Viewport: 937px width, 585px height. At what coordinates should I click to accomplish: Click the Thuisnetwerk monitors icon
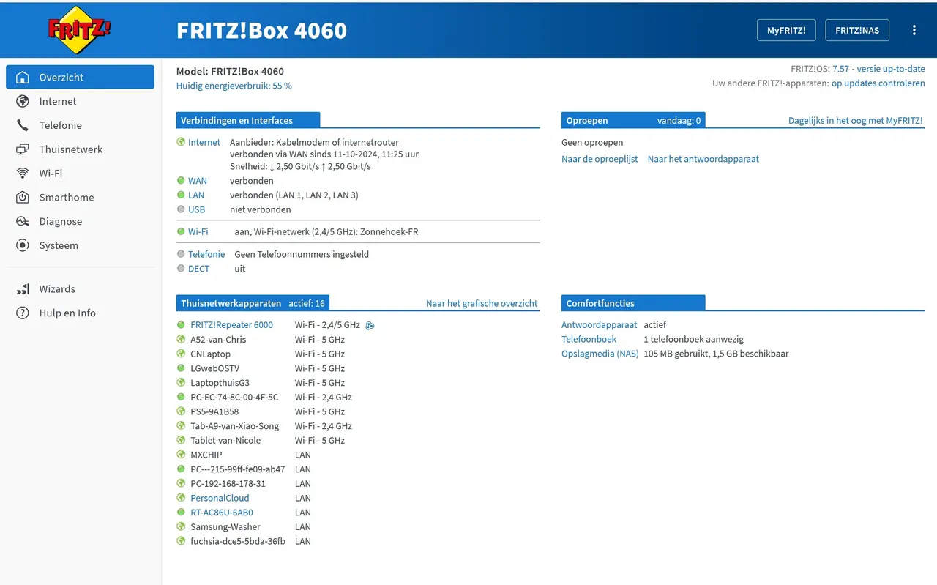coord(23,149)
